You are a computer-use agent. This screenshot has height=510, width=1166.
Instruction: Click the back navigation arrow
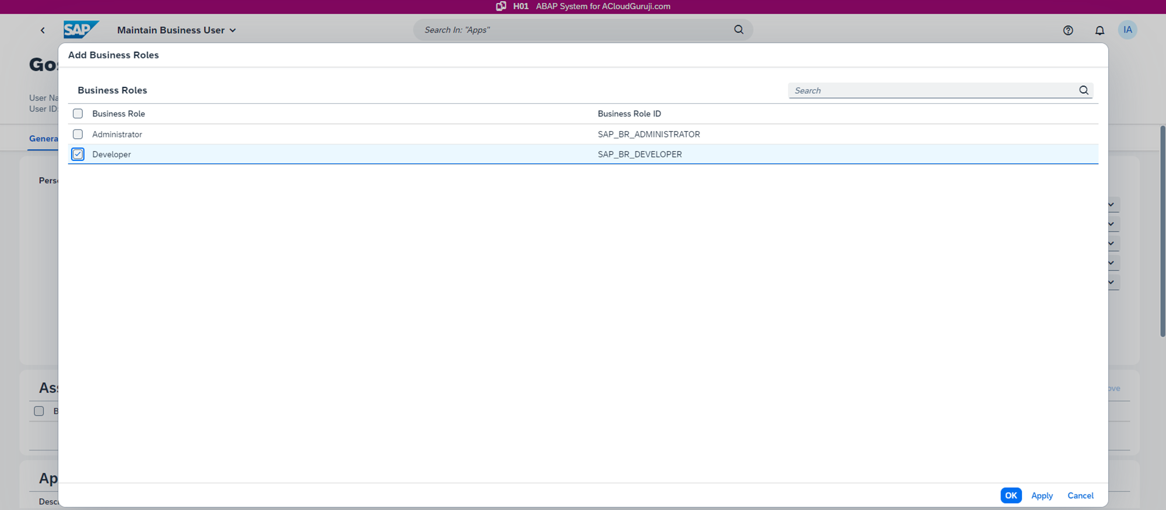(x=43, y=30)
